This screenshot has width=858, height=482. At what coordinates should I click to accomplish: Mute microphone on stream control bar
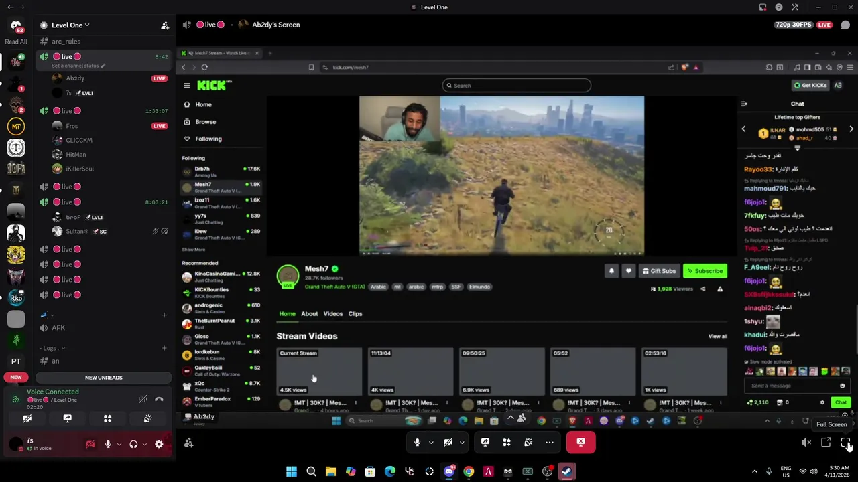[x=417, y=442]
